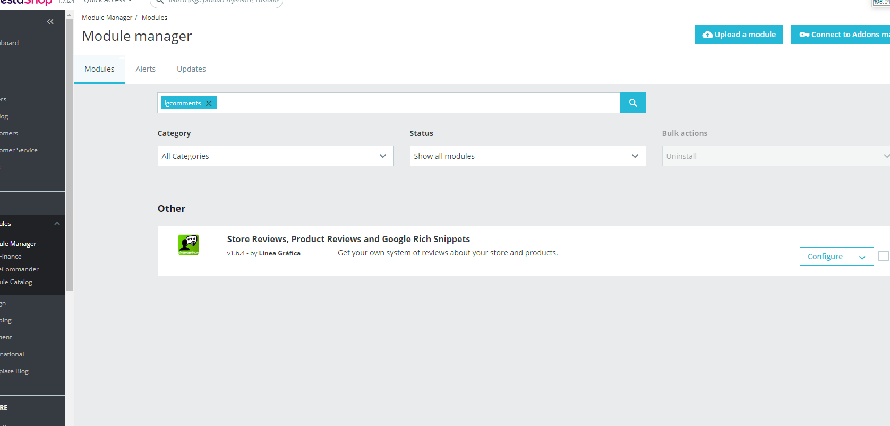Collapse the Modules sidebar section chevron
890x426 pixels.
(x=57, y=224)
